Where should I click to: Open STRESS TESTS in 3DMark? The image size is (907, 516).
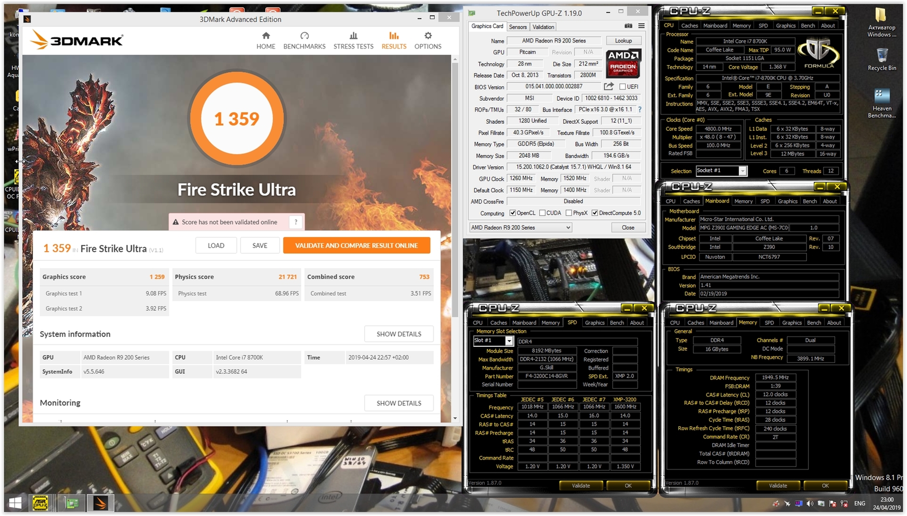pyautogui.click(x=353, y=41)
